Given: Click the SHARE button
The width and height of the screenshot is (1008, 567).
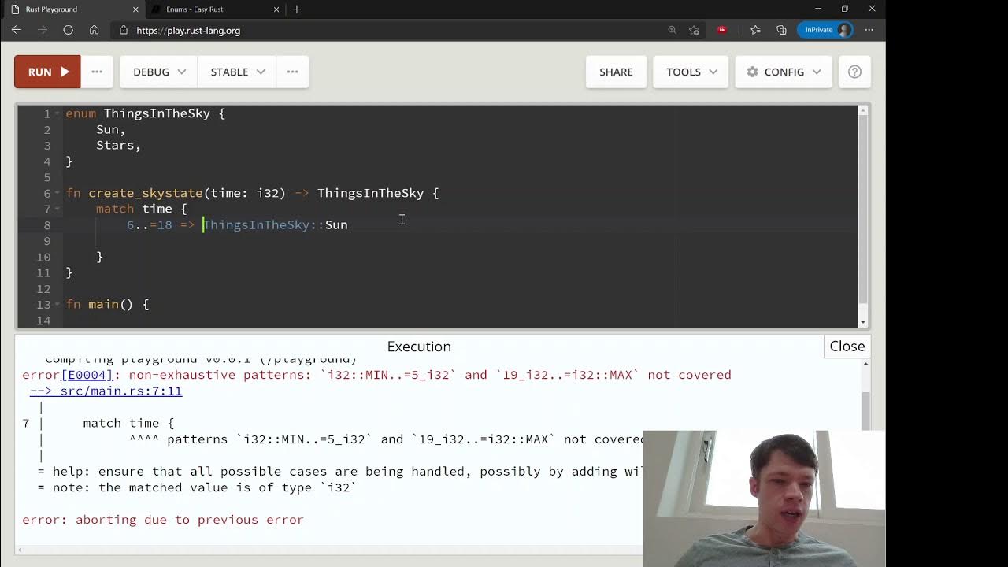Looking at the screenshot, I should point(616,72).
